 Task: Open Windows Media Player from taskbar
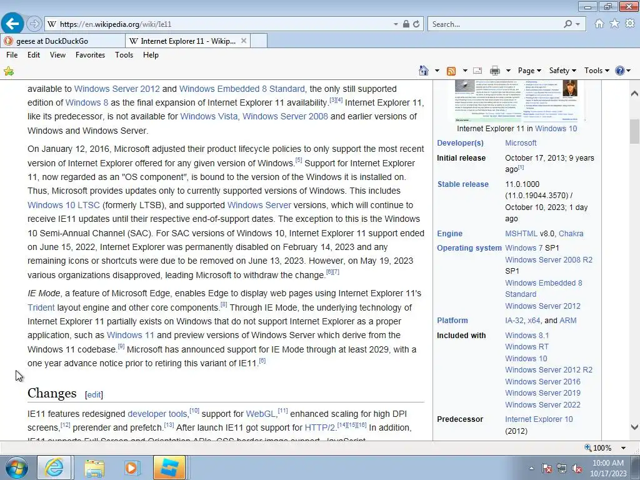pyautogui.click(x=131, y=467)
